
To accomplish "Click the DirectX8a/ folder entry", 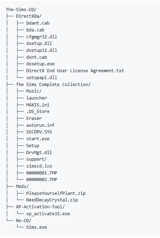I will click(29, 16).
